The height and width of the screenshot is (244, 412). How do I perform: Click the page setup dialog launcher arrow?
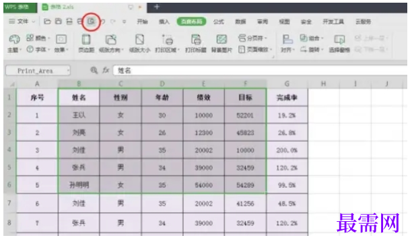pos(273,56)
